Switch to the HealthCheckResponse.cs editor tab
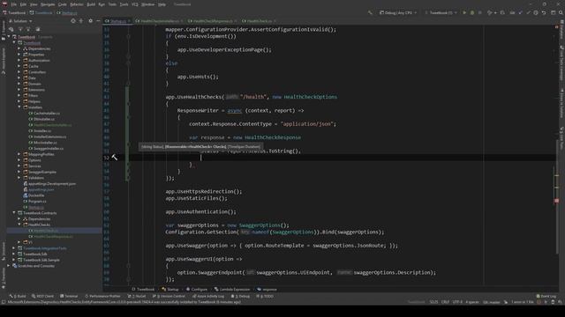The height and width of the screenshot is (317, 565). (212, 21)
